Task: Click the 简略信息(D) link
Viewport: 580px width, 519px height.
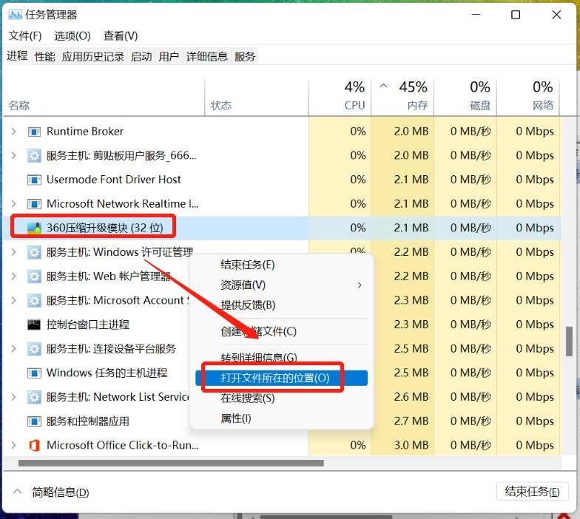Action: 61,492
